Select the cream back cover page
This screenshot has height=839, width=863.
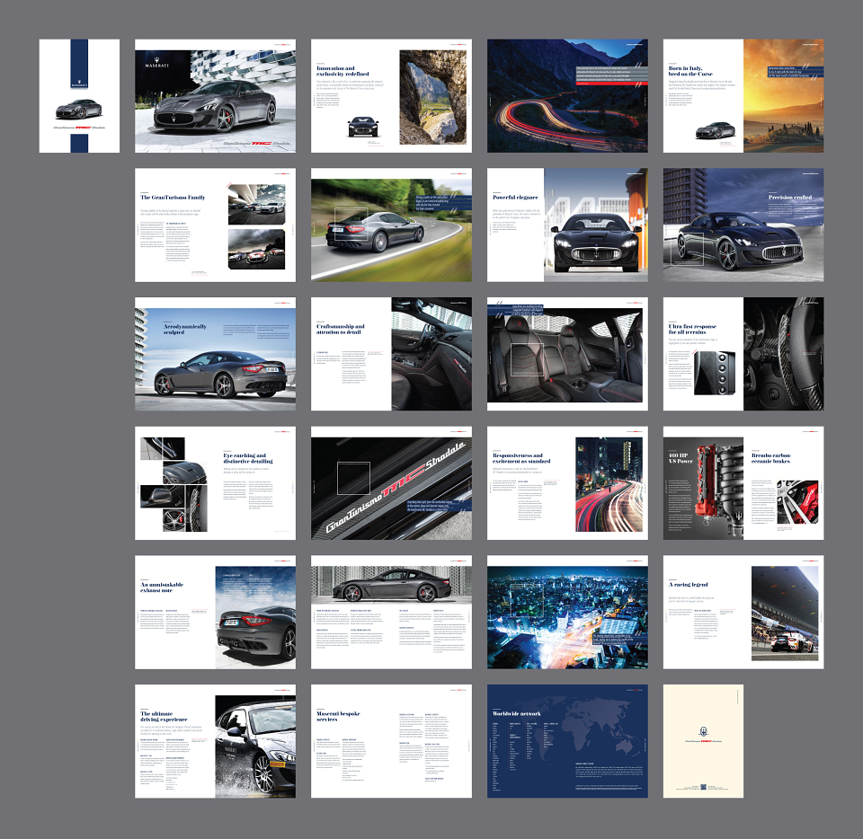(703, 742)
